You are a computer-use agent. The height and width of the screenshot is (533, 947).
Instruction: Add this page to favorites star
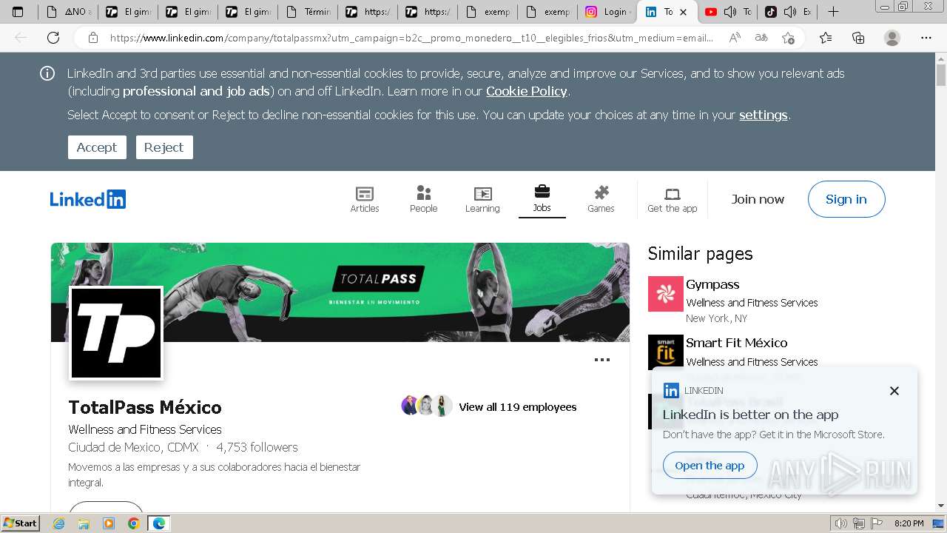788,37
